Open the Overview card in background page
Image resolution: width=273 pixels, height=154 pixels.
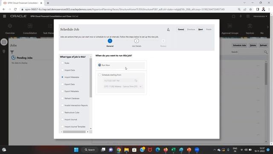point(10,29)
